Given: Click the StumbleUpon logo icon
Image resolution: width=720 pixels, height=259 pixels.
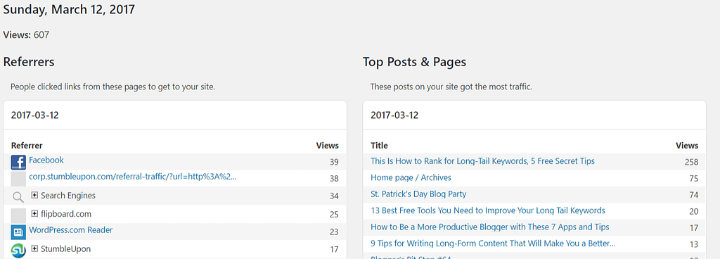Looking at the screenshot, I should 18,251.
